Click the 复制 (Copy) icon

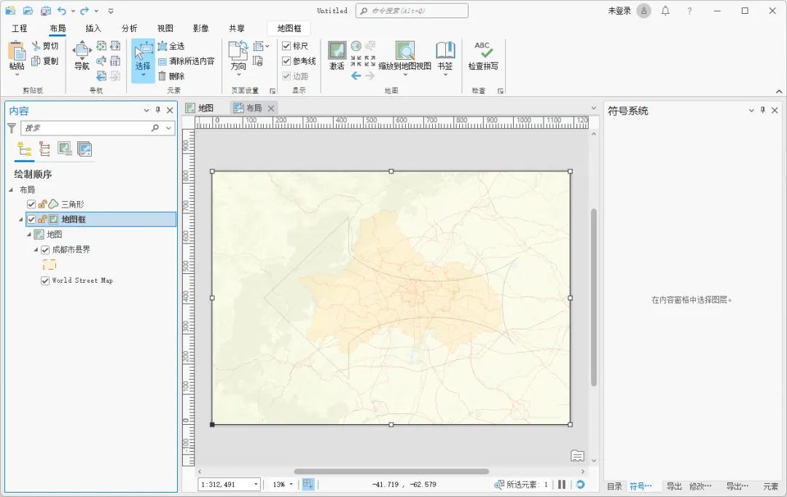[x=36, y=60]
